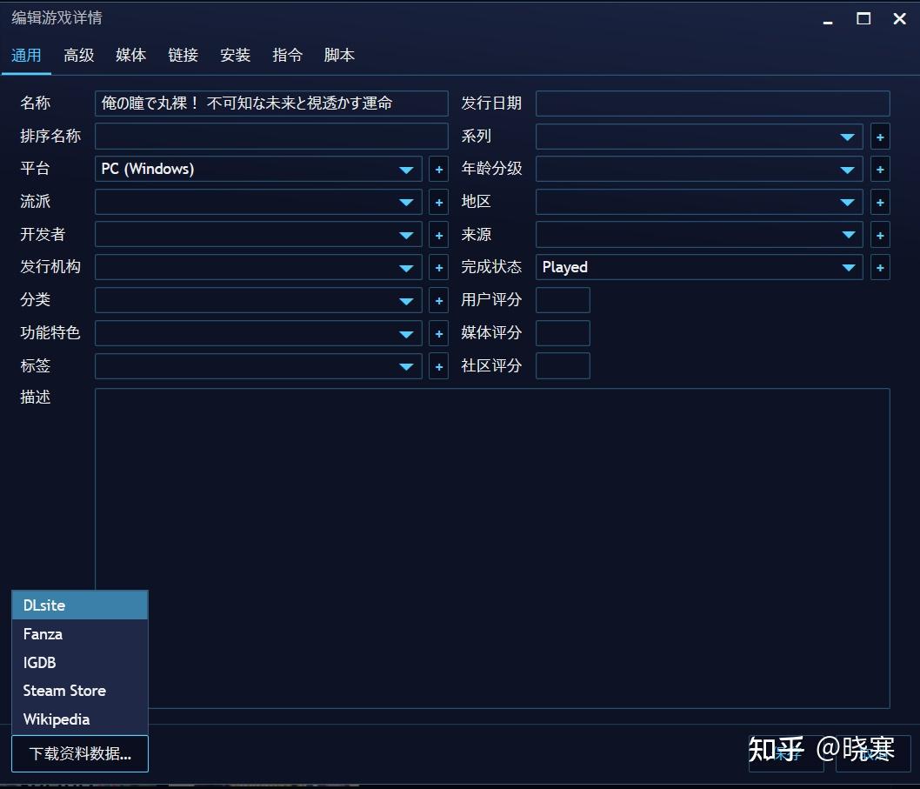Add a new 开发者 using the + icon
The height and width of the screenshot is (789, 920).
tap(438, 234)
